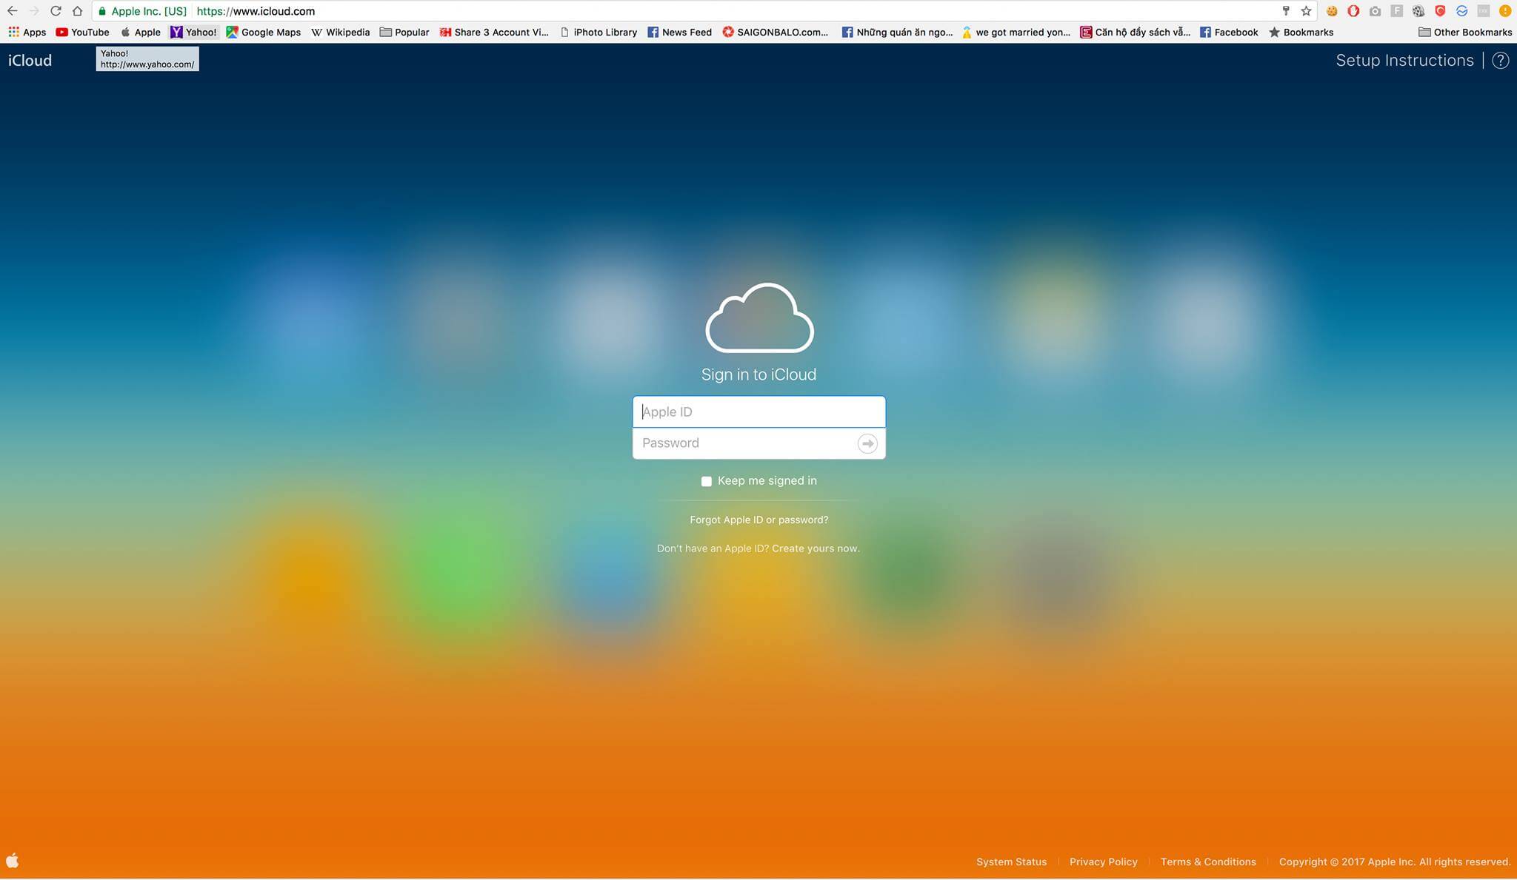The image size is (1517, 880).
Task: Click the password field arrow icon
Action: [x=868, y=443]
